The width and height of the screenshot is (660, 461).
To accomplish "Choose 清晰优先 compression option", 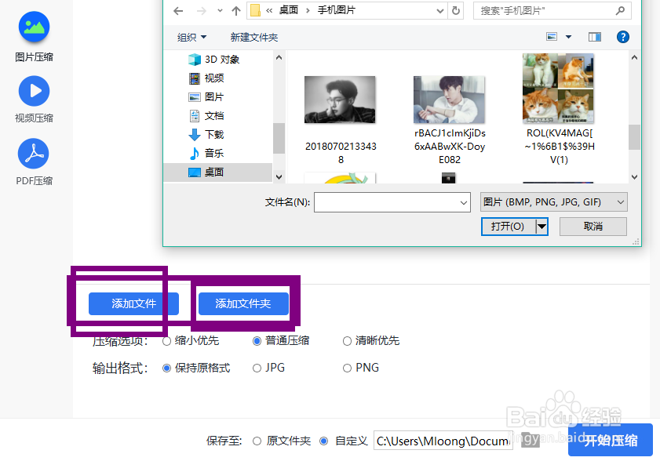I will pos(371,341).
